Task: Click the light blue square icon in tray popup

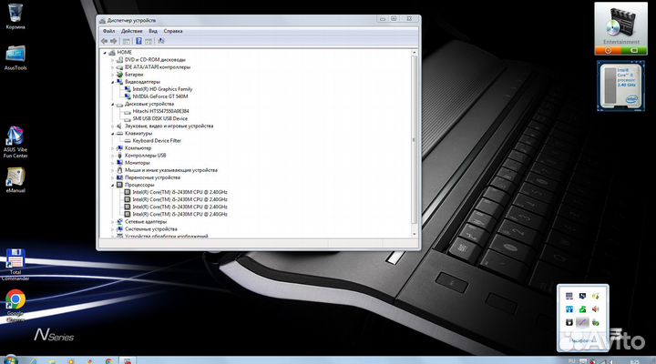Action: tap(569, 309)
